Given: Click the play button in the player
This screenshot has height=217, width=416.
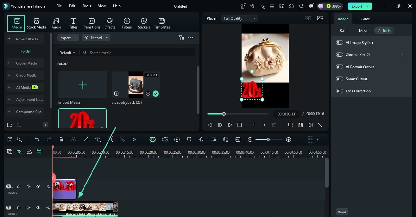Looking at the screenshot, I should 230,125.
